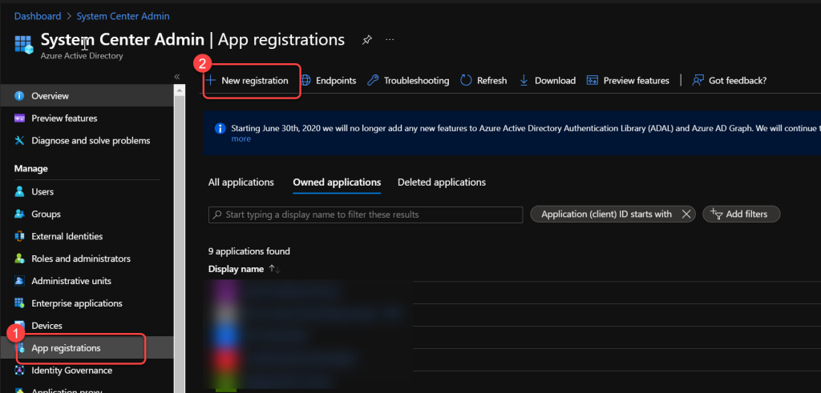This screenshot has width=821, height=393.
Task: Open Preview features in toolbar
Action: [628, 80]
